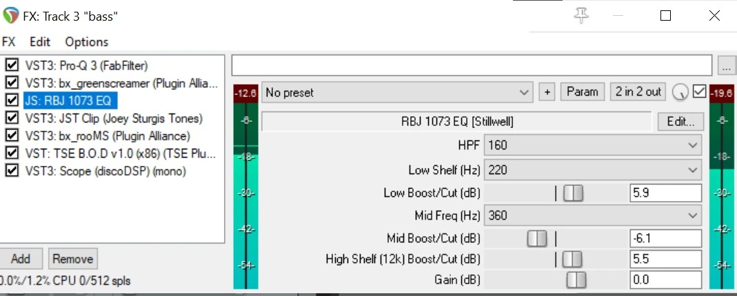The image size is (737, 296).
Task: Click the output meter peak value -19.6
Action: click(x=722, y=94)
